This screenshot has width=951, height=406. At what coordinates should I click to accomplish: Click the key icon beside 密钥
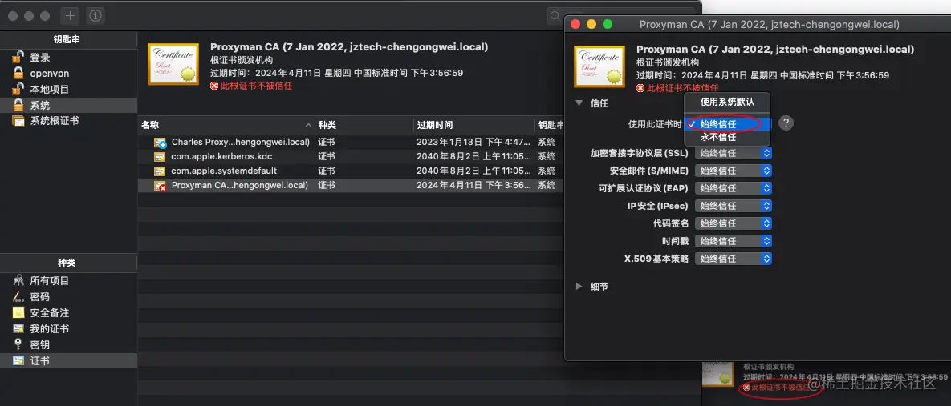pos(18,344)
